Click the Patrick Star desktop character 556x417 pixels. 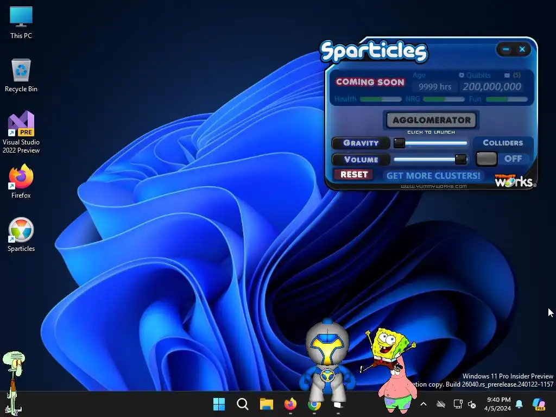pyautogui.click(x=397, y=390)
